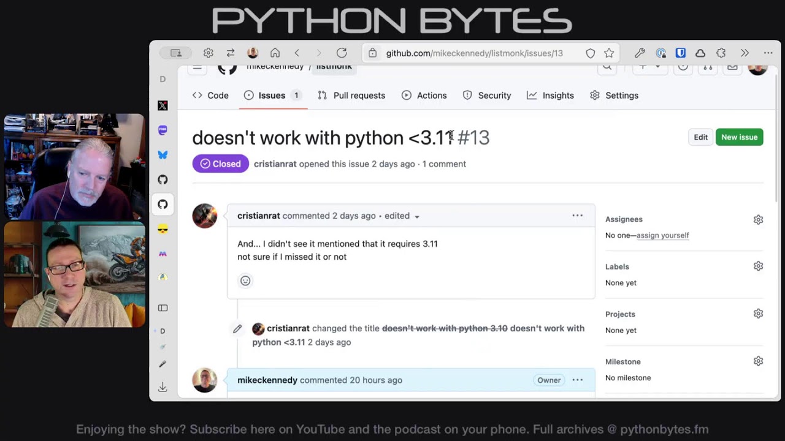Click mikeckennedy's avatar beside comment
This screenshot has width=785, height=441.
[x=204, y=380]
